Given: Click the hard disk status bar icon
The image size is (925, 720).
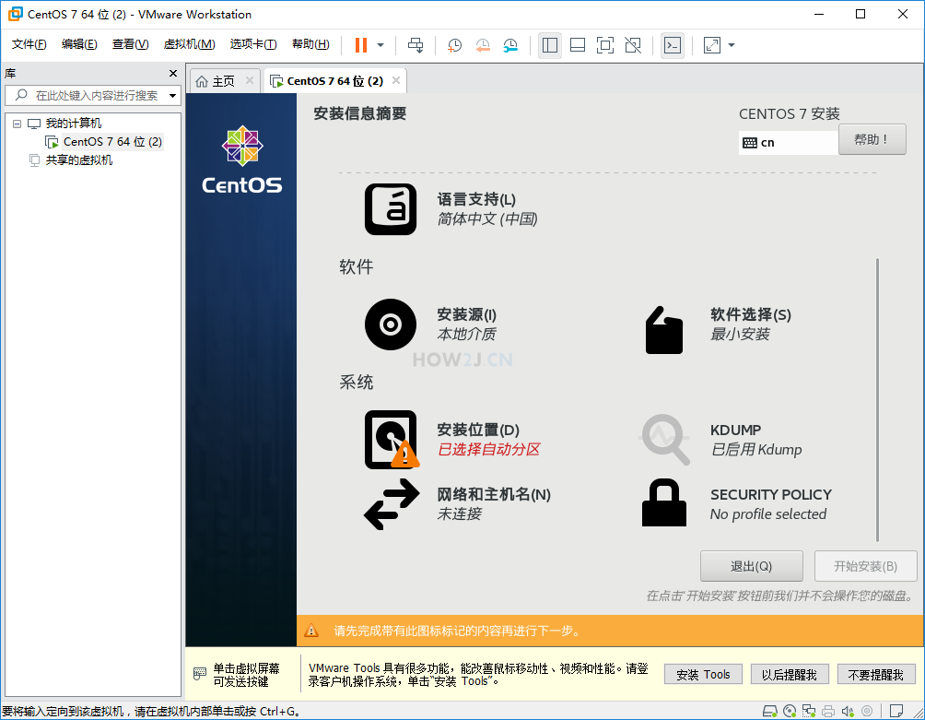Looking at the screenshot, I should 770,711.
